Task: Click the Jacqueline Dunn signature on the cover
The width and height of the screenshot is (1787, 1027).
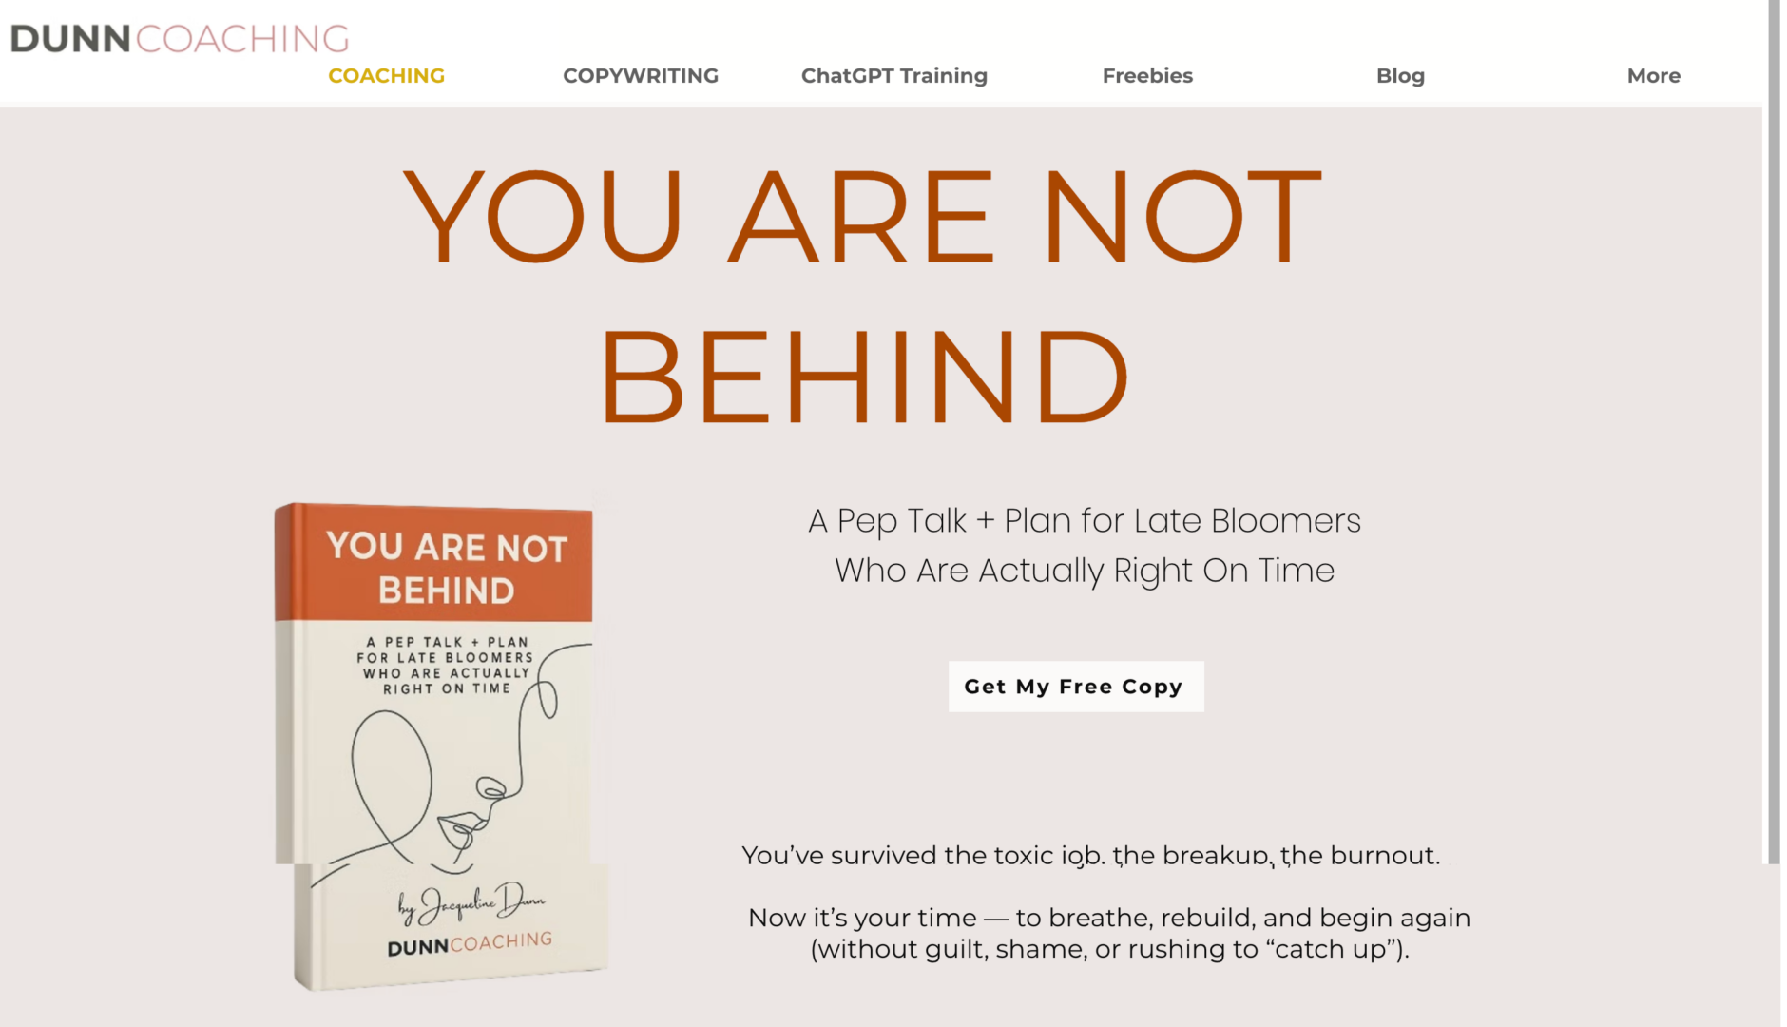Action: click(x=471, y=903)
